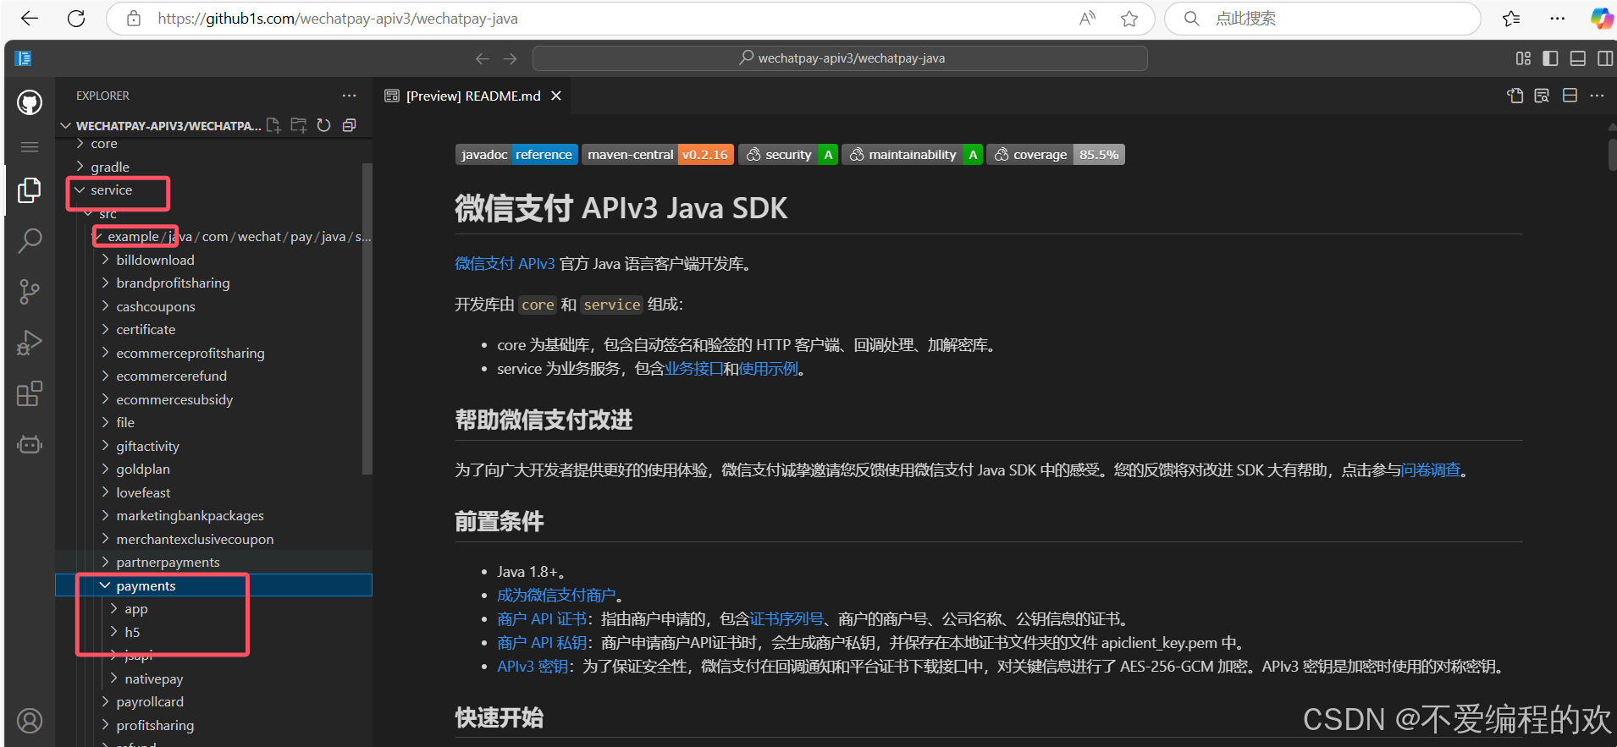The image size is (1617, 747).
Task: Go back in editor navigation history
Action: [x=483, y=58]
